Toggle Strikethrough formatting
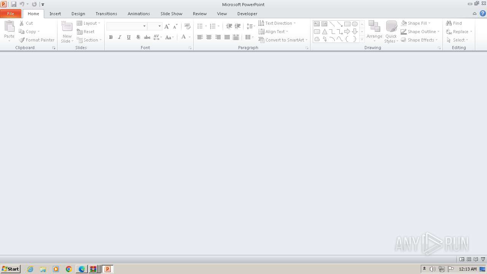Image resolution: width=487 pixels, height=274 pixels. point(147,37)
